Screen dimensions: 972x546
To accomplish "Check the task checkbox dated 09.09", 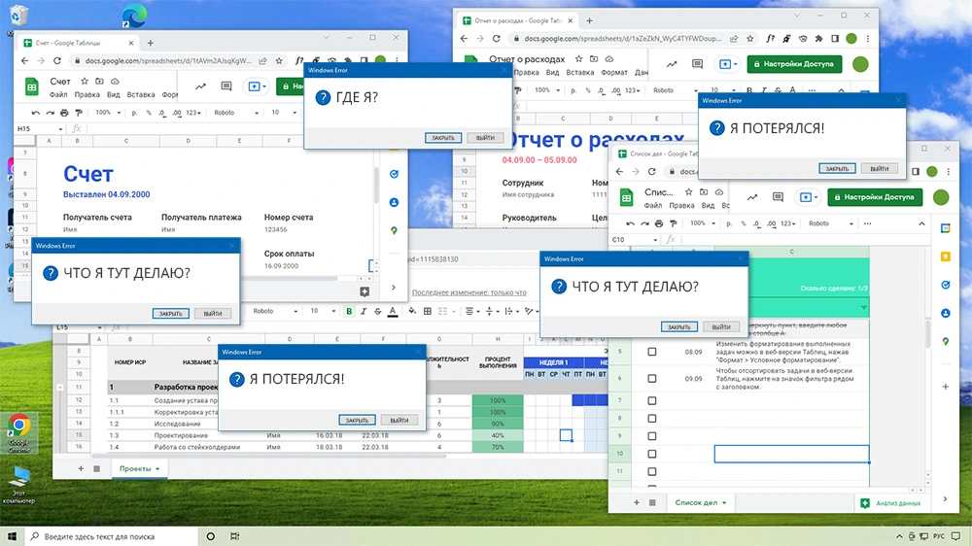I will pos(652,378).
